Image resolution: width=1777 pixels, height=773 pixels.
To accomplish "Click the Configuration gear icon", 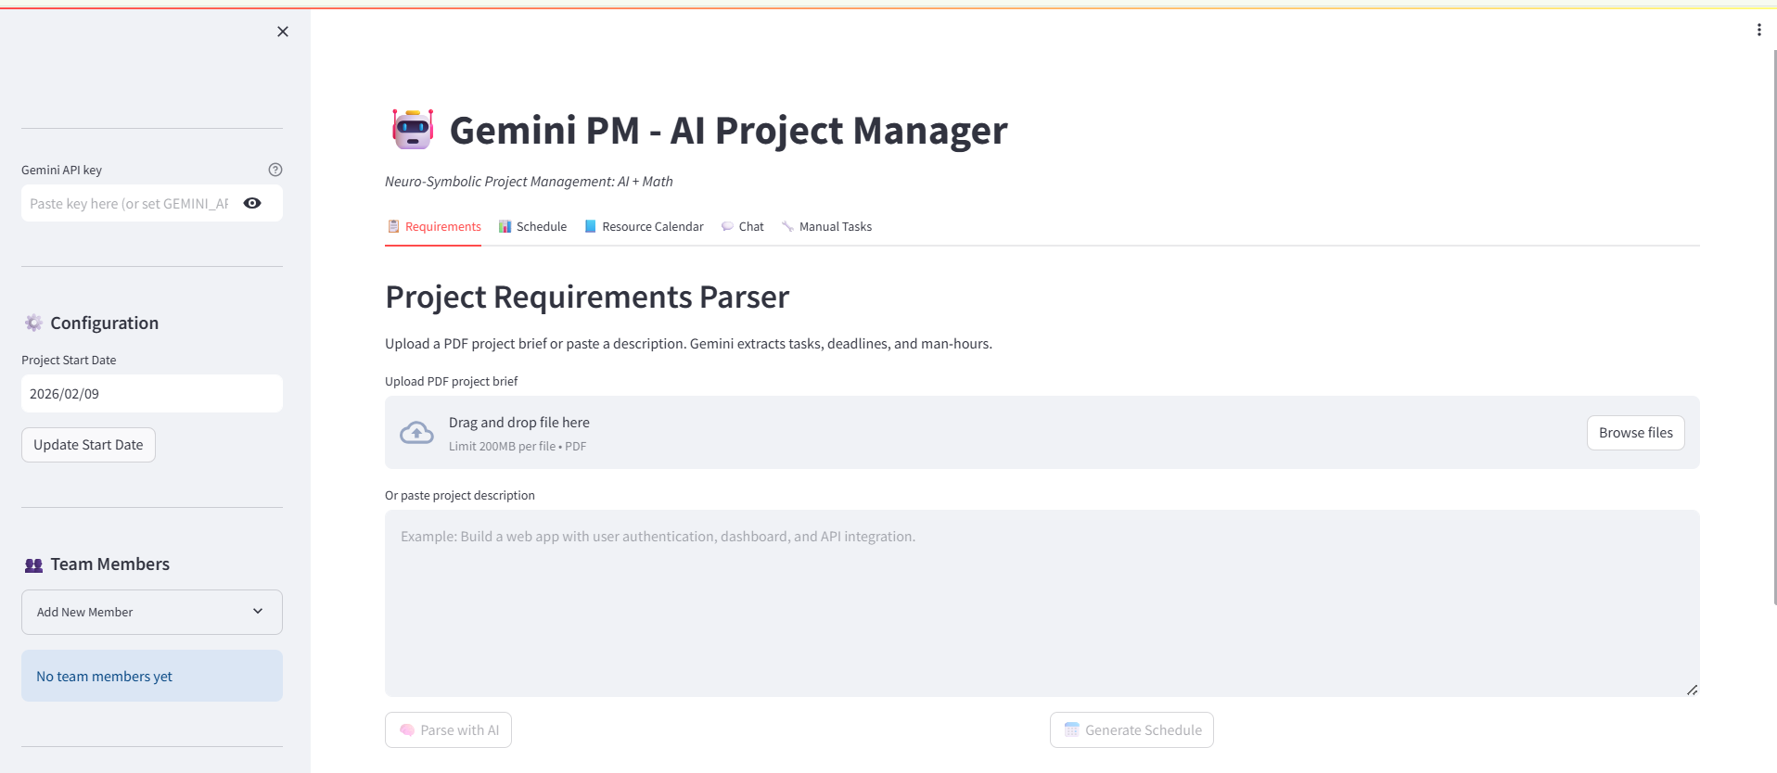I will point(33,323).
